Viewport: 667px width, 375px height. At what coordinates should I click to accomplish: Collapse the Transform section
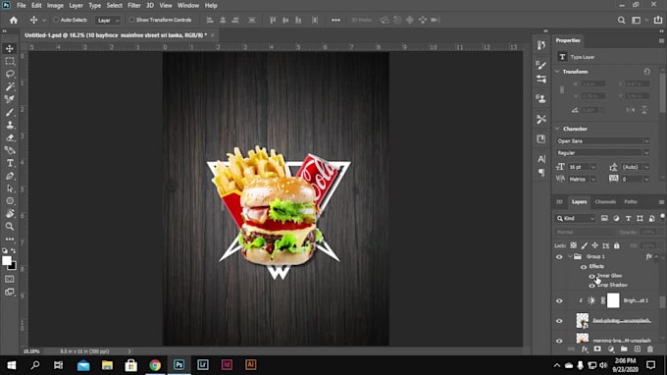(x=557, y=72)
